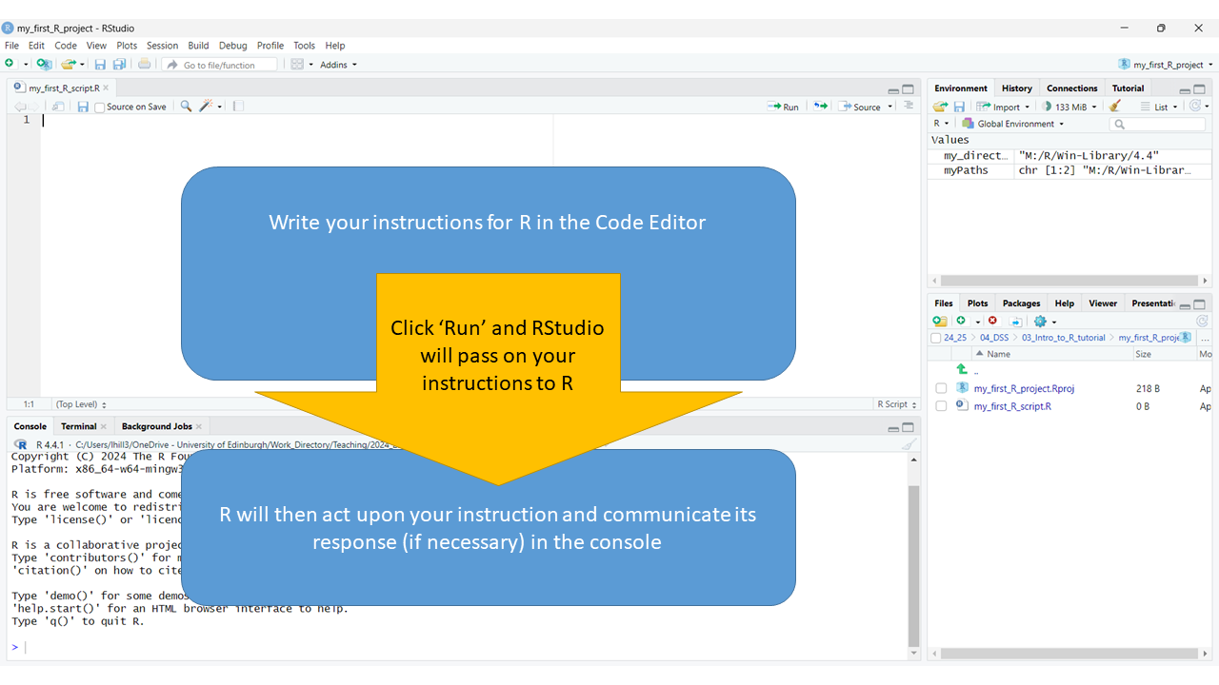This screenshot has width=1219, height=685.
Task: Open the my_first_R_project project menu dropdown
Action: [1167, 65]
